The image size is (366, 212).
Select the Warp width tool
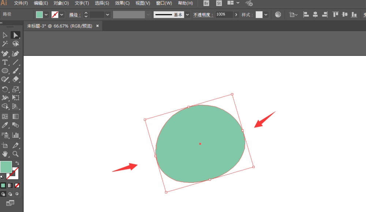click(x=5, y=98)
